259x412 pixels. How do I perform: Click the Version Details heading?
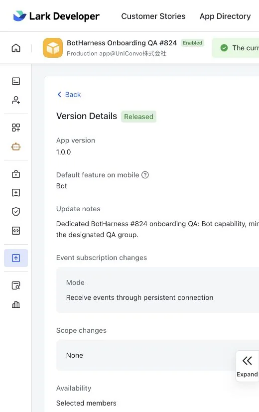click(x=87, y=116)
